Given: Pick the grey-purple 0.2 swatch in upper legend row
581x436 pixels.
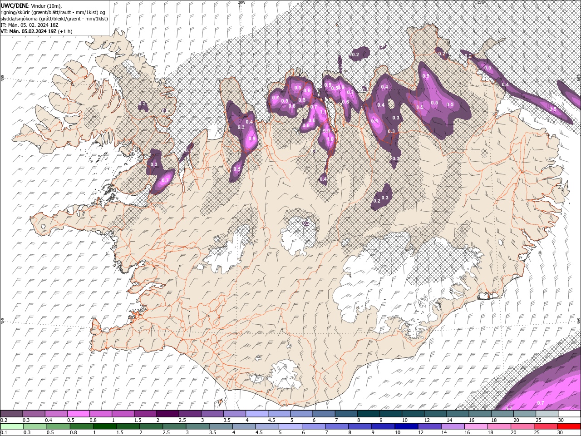Looking at the screenshot, I should point(11,414).
